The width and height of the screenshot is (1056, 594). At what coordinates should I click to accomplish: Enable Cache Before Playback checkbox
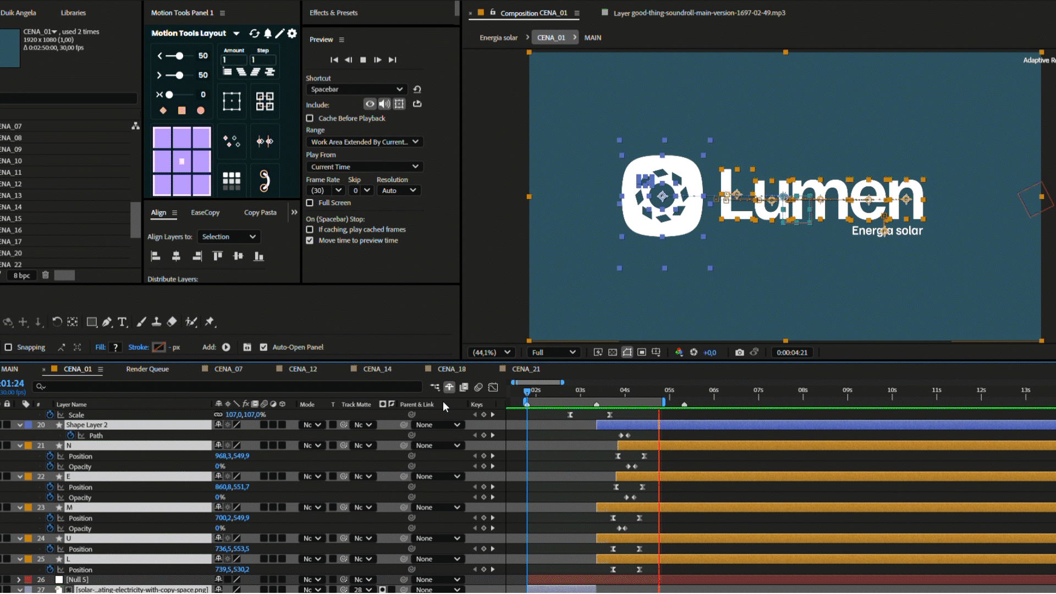[x=310, y=118]
